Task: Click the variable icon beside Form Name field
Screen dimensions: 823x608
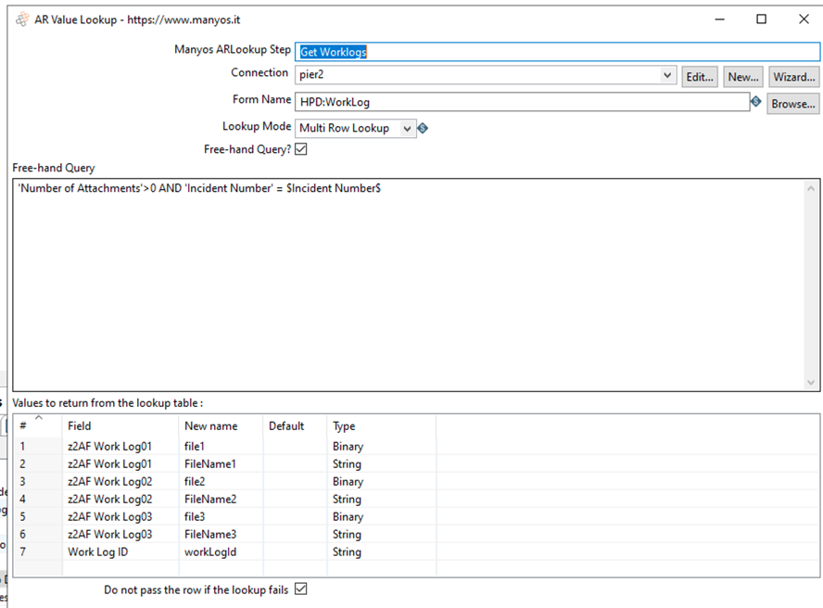Action: (756, 101)
